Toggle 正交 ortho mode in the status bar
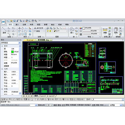Screen dimensions: 125x125 click(x=63, y=105)
